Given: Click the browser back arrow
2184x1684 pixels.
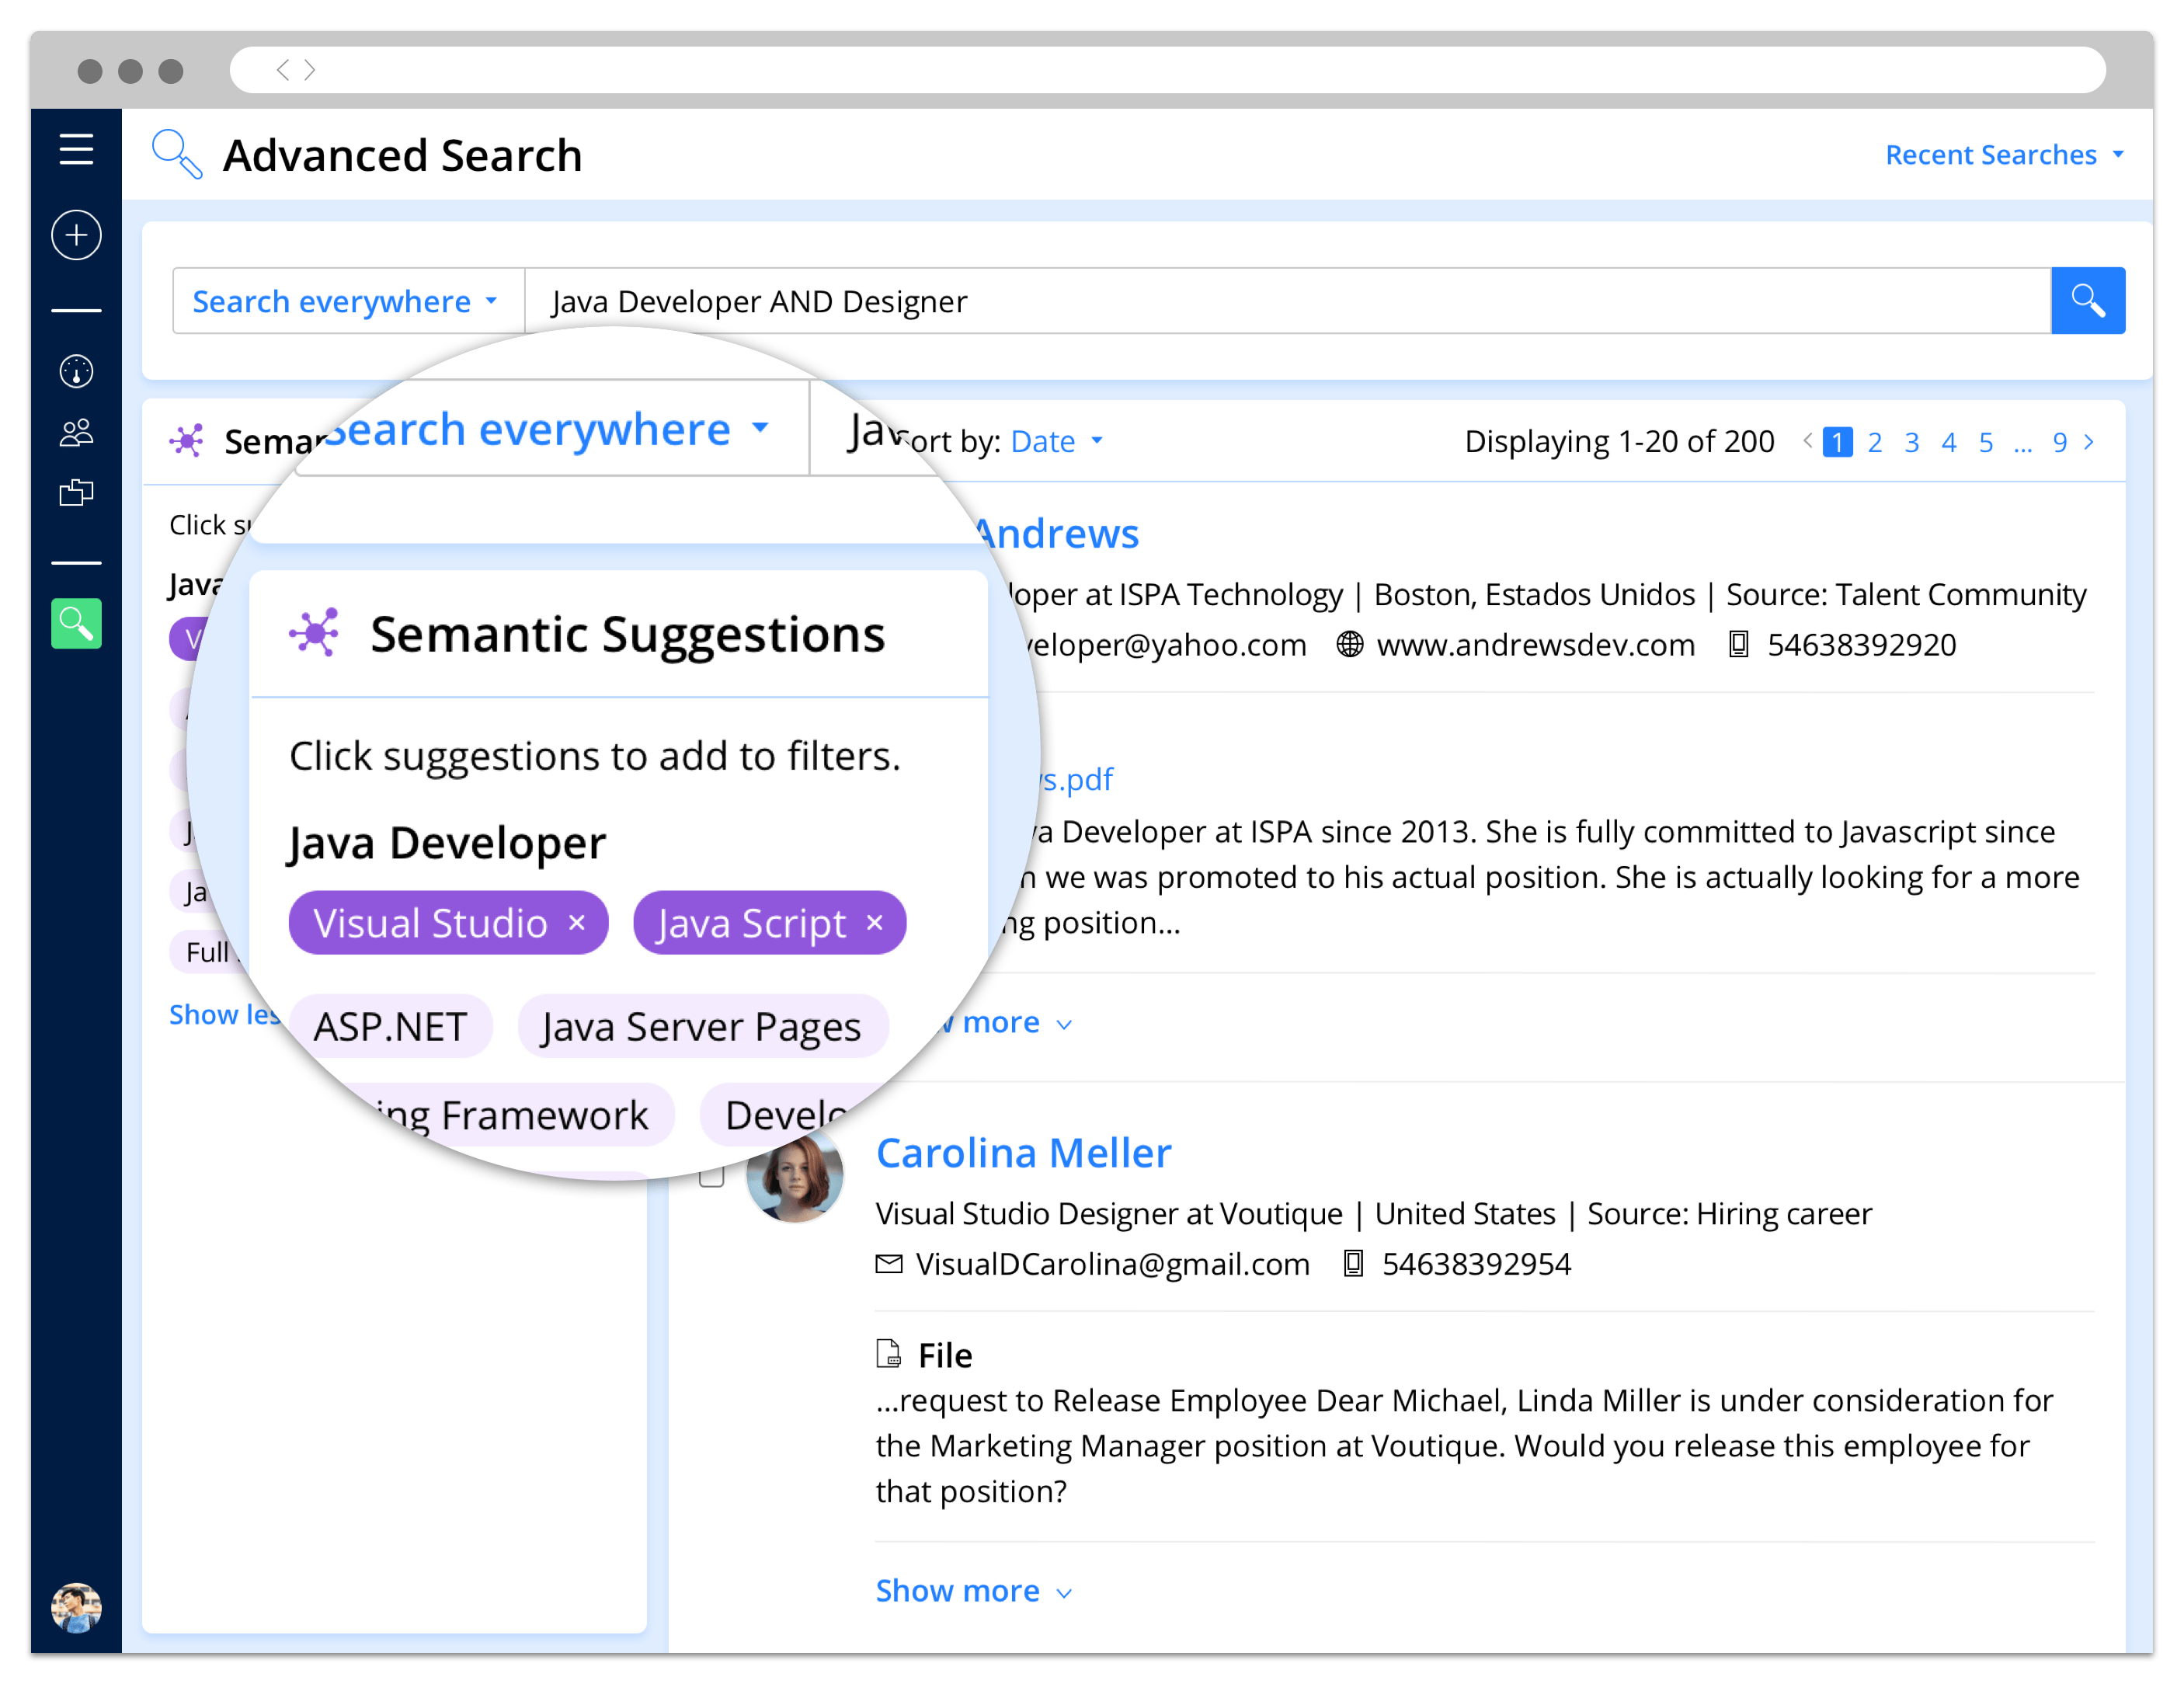Looking at the screenshot, I should click(283, 70).
